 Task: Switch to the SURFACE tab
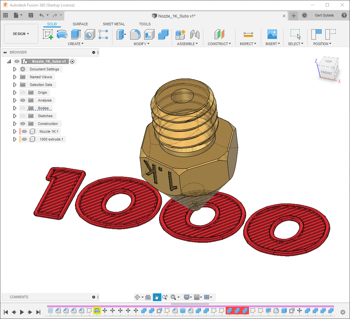click(80, 24)
